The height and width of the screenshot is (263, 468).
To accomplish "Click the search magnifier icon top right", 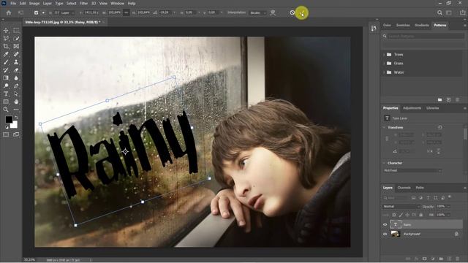I will click(x=439, y=13).
